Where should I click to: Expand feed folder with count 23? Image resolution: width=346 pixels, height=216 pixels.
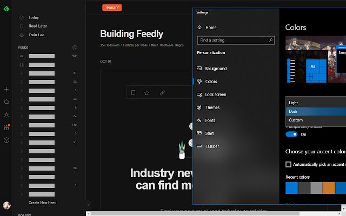22,99
